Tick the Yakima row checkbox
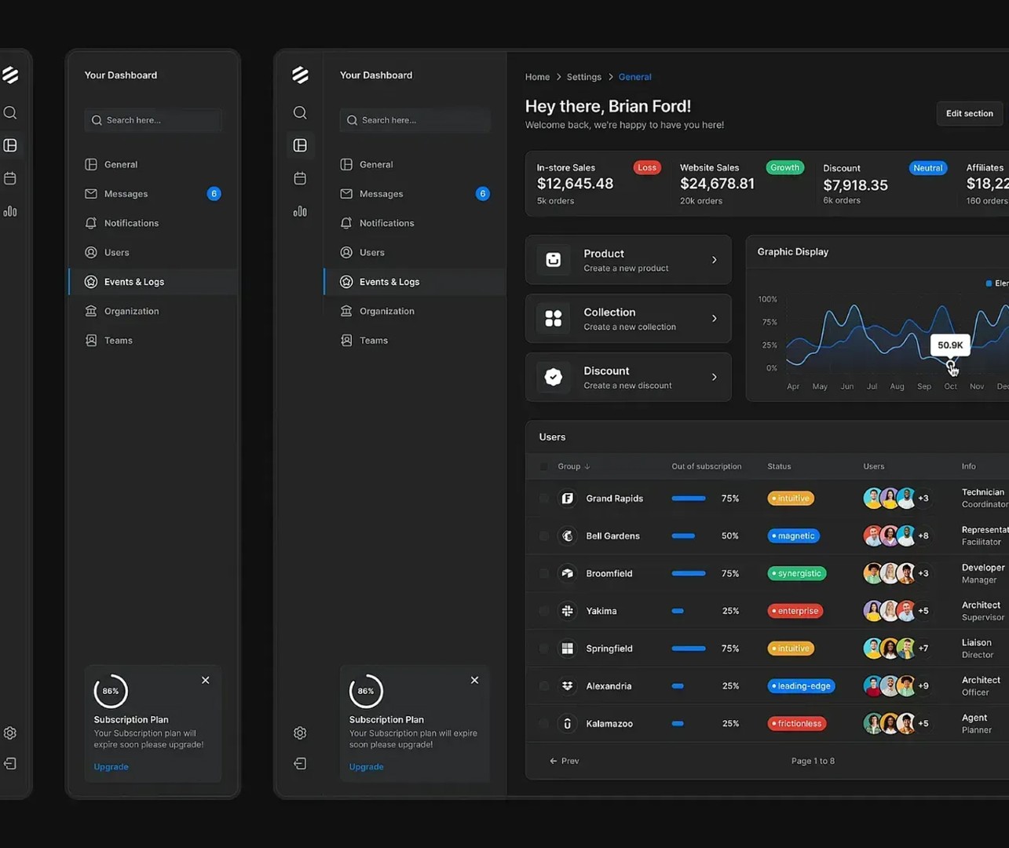Screen dimensions: 1009x848 (x=543, y=611)
